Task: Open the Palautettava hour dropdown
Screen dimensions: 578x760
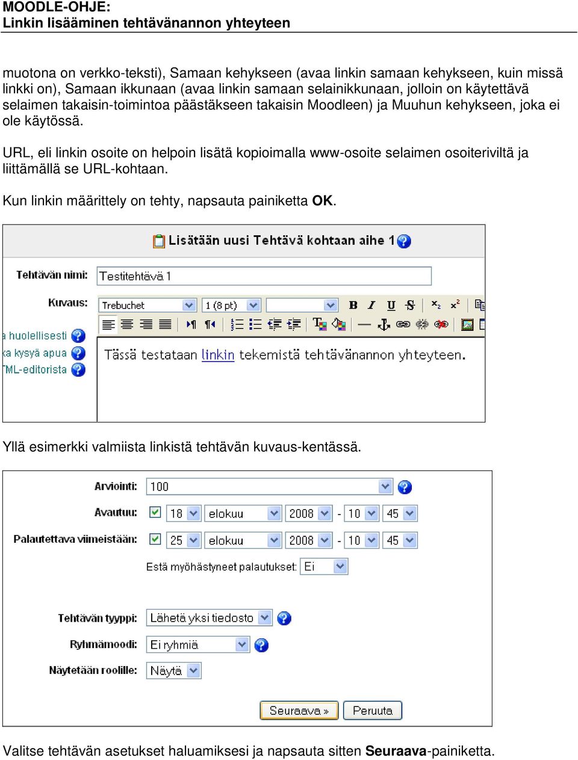Action: click(x=362, y=540)
